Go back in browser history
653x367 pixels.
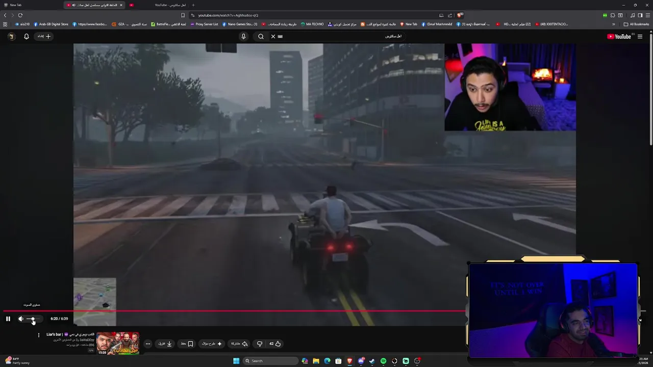point(5,15)
